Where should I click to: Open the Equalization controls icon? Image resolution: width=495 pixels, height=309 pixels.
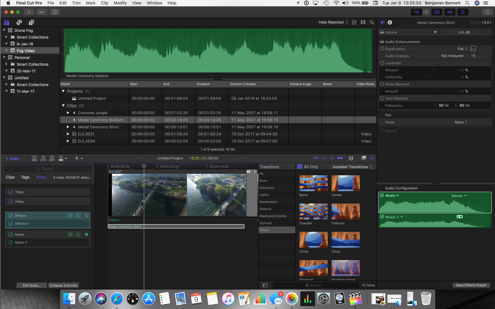pyautogui.click(x=473, y=49)
